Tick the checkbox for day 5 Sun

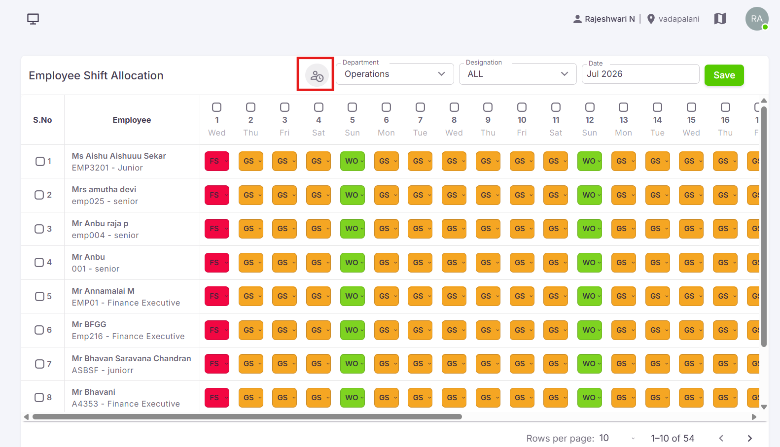[x=352, y=107]
